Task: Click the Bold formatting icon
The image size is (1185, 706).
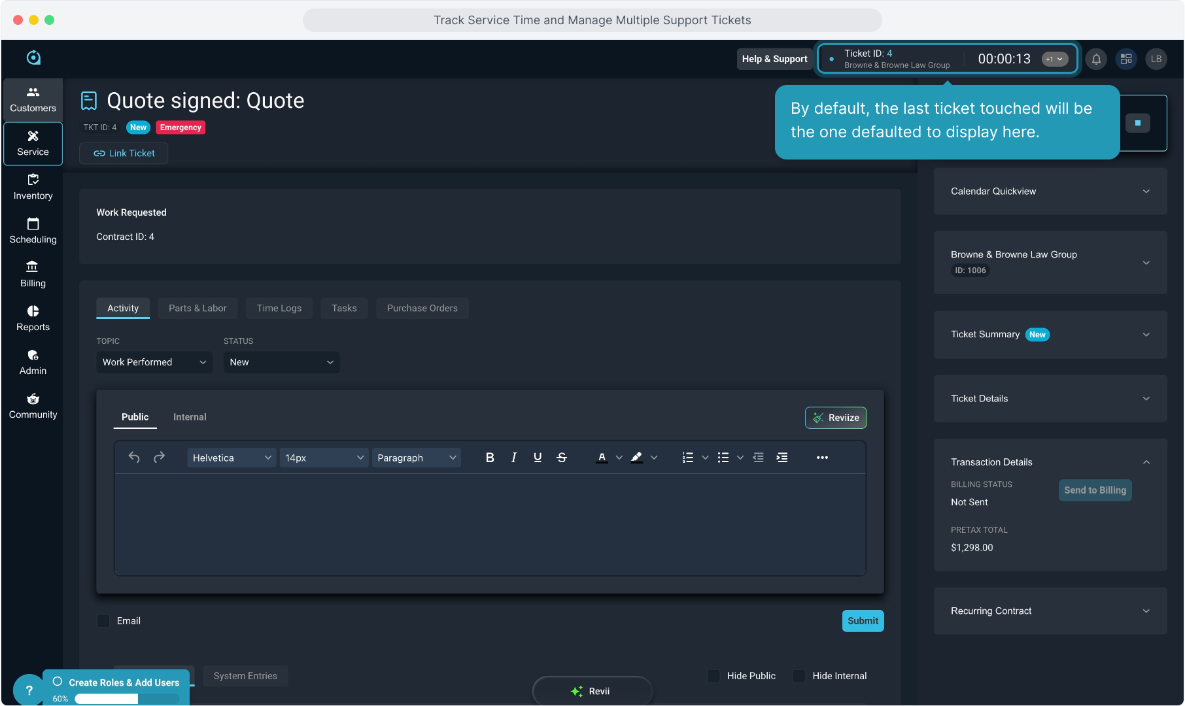Action: pyautogui.click(x=490, y=458)
